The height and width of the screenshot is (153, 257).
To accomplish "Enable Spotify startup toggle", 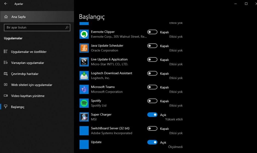I will point(152,101).
